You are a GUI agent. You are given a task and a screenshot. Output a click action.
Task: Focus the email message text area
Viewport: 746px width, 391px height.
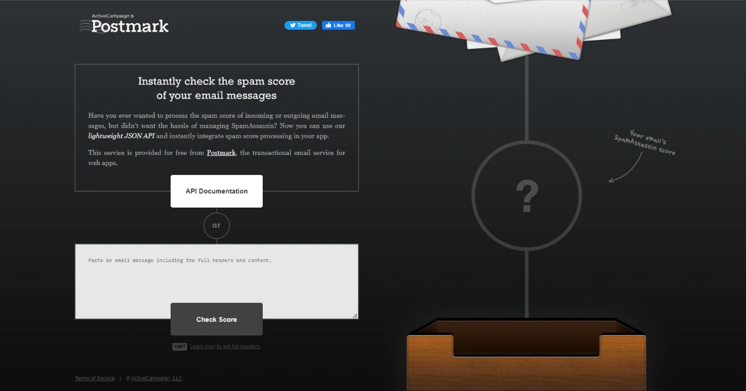point(216,281)
